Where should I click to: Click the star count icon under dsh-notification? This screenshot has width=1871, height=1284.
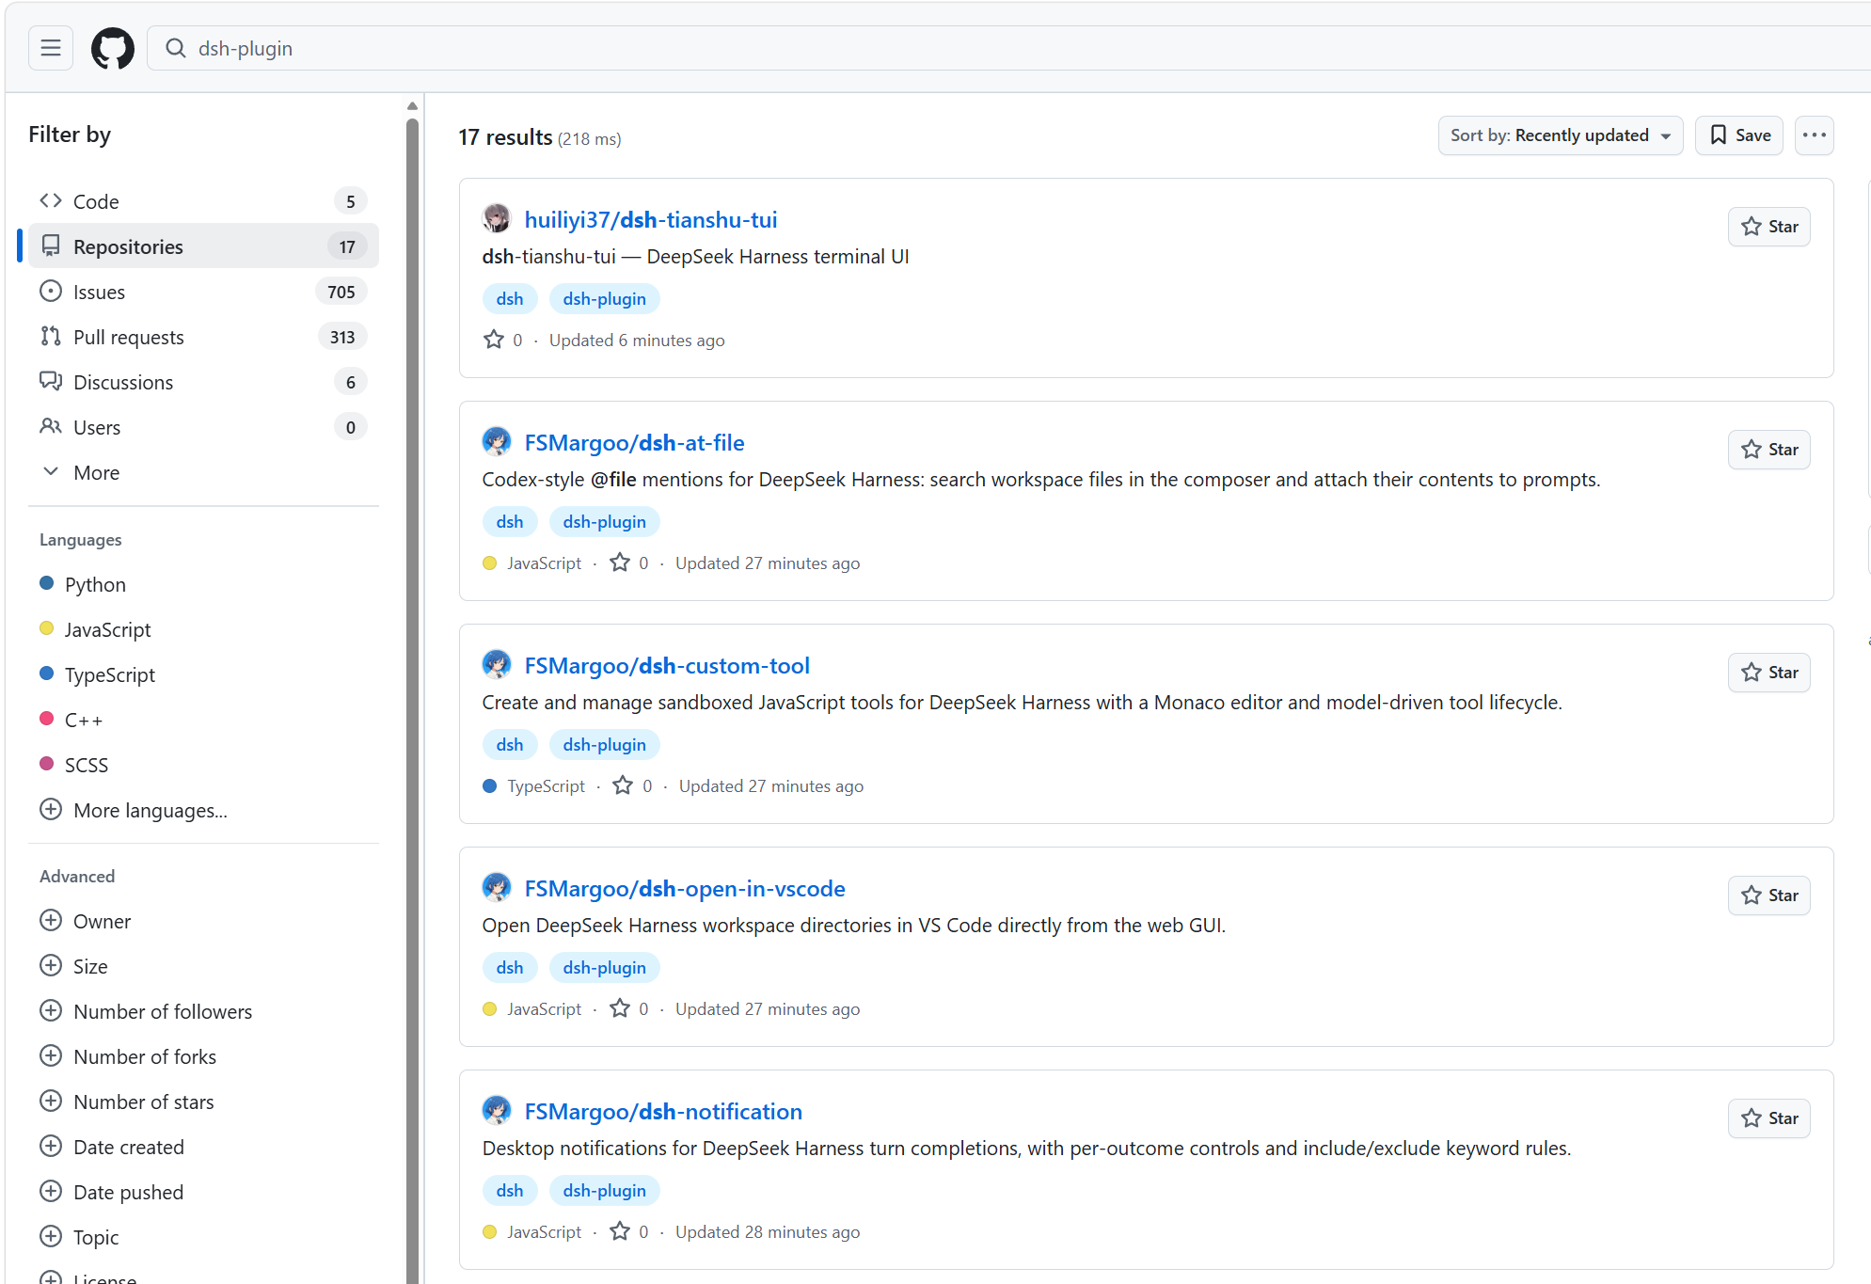point(620,1231)
